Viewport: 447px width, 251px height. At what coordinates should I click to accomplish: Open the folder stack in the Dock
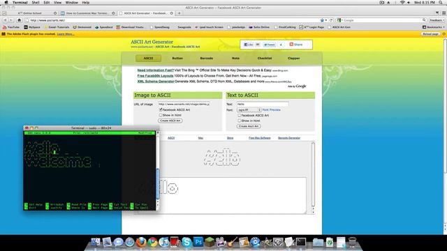[318, 242]
